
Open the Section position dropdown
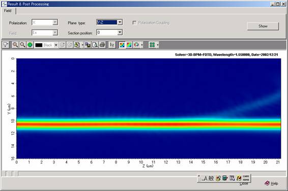click(120, 33)
